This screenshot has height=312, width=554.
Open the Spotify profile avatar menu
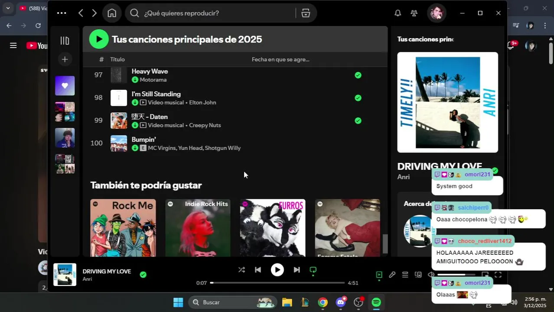(437, 13)
